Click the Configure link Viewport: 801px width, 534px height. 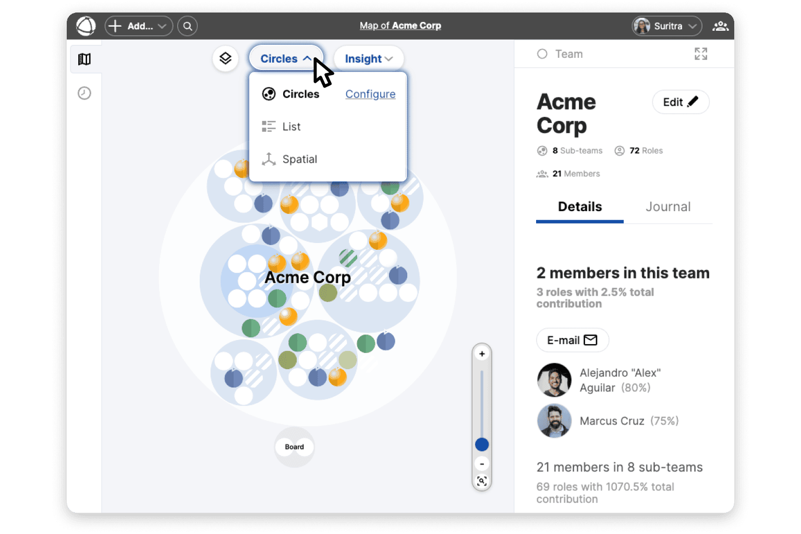pyautogui.click(x=370, y=94)
